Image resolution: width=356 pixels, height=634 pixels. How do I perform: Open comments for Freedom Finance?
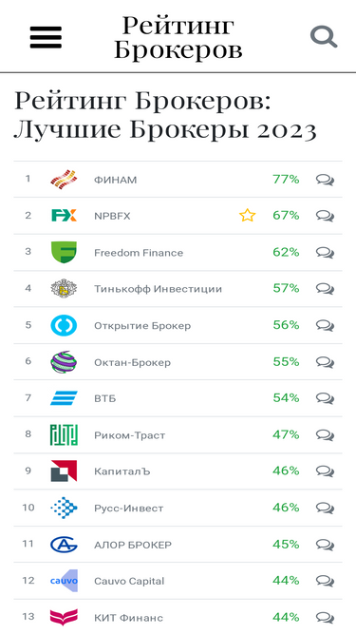(x=325, y=253)
